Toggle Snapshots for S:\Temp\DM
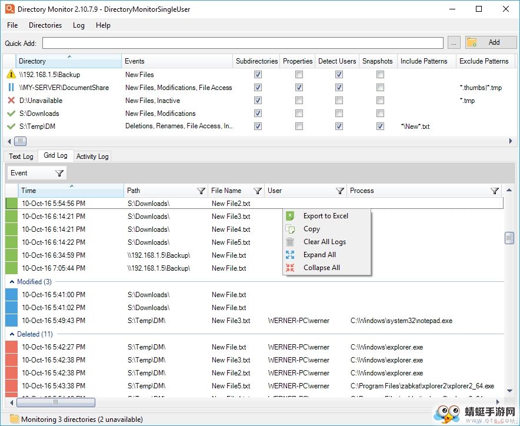This screenshot has height=426, width=520. [380, 127]
